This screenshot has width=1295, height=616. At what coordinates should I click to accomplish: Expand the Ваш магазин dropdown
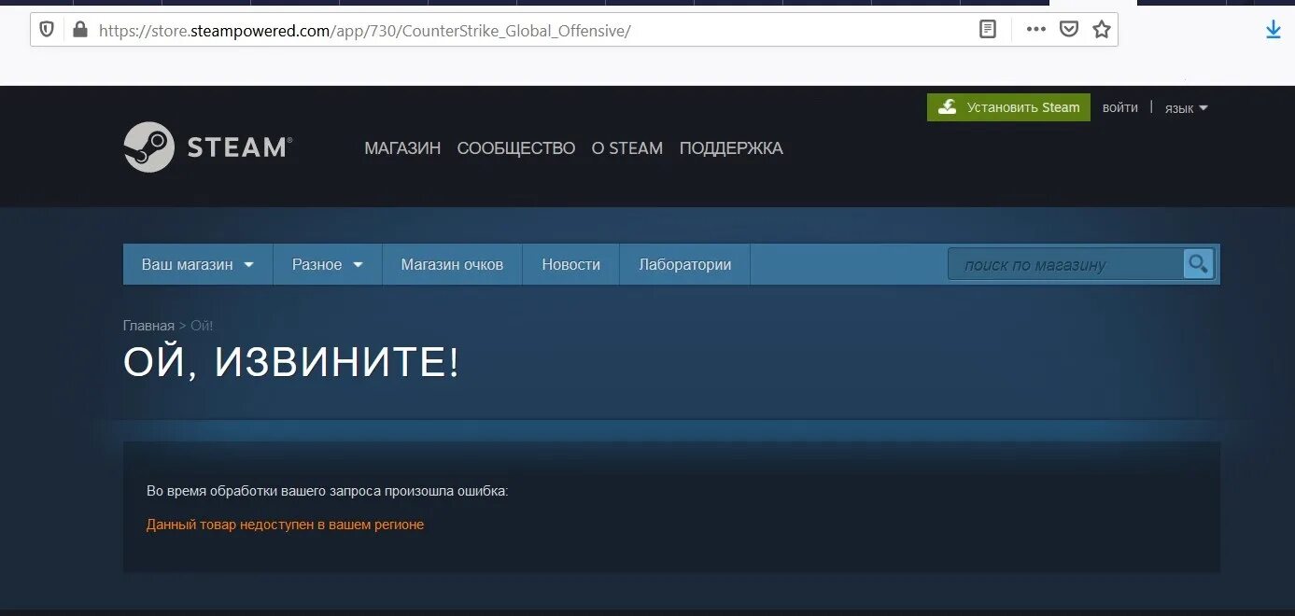(198, 264)
